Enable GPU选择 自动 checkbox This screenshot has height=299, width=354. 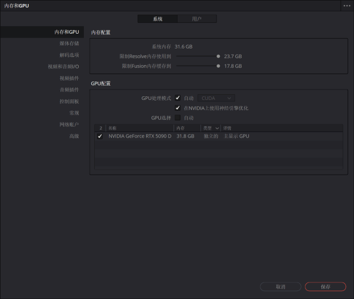click(178, 118)
